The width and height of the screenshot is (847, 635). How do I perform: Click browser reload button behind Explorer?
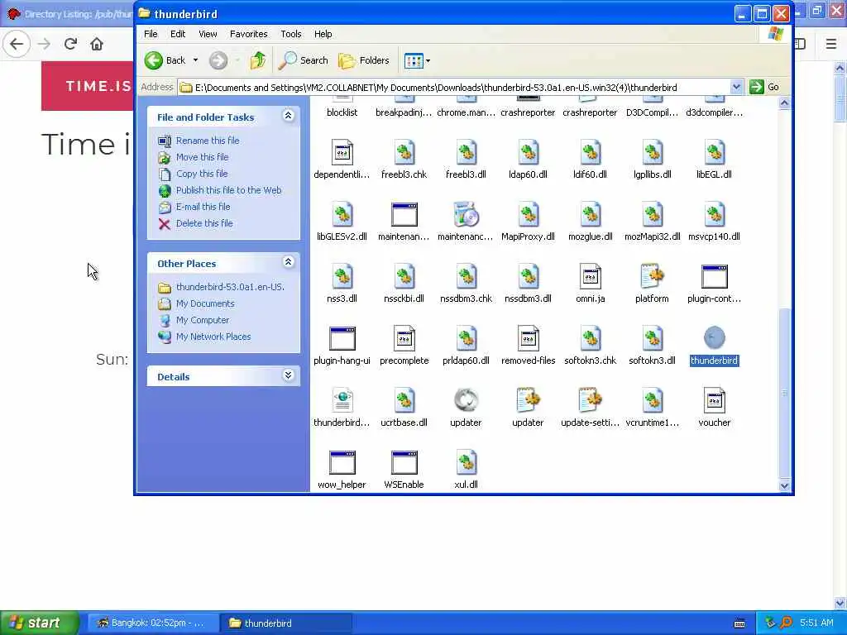click(70, 44)
